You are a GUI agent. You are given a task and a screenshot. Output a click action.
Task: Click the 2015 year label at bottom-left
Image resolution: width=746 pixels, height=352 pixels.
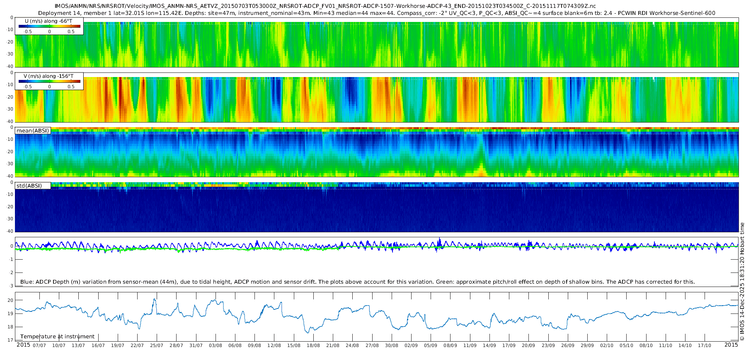click(x=23, y=345)
